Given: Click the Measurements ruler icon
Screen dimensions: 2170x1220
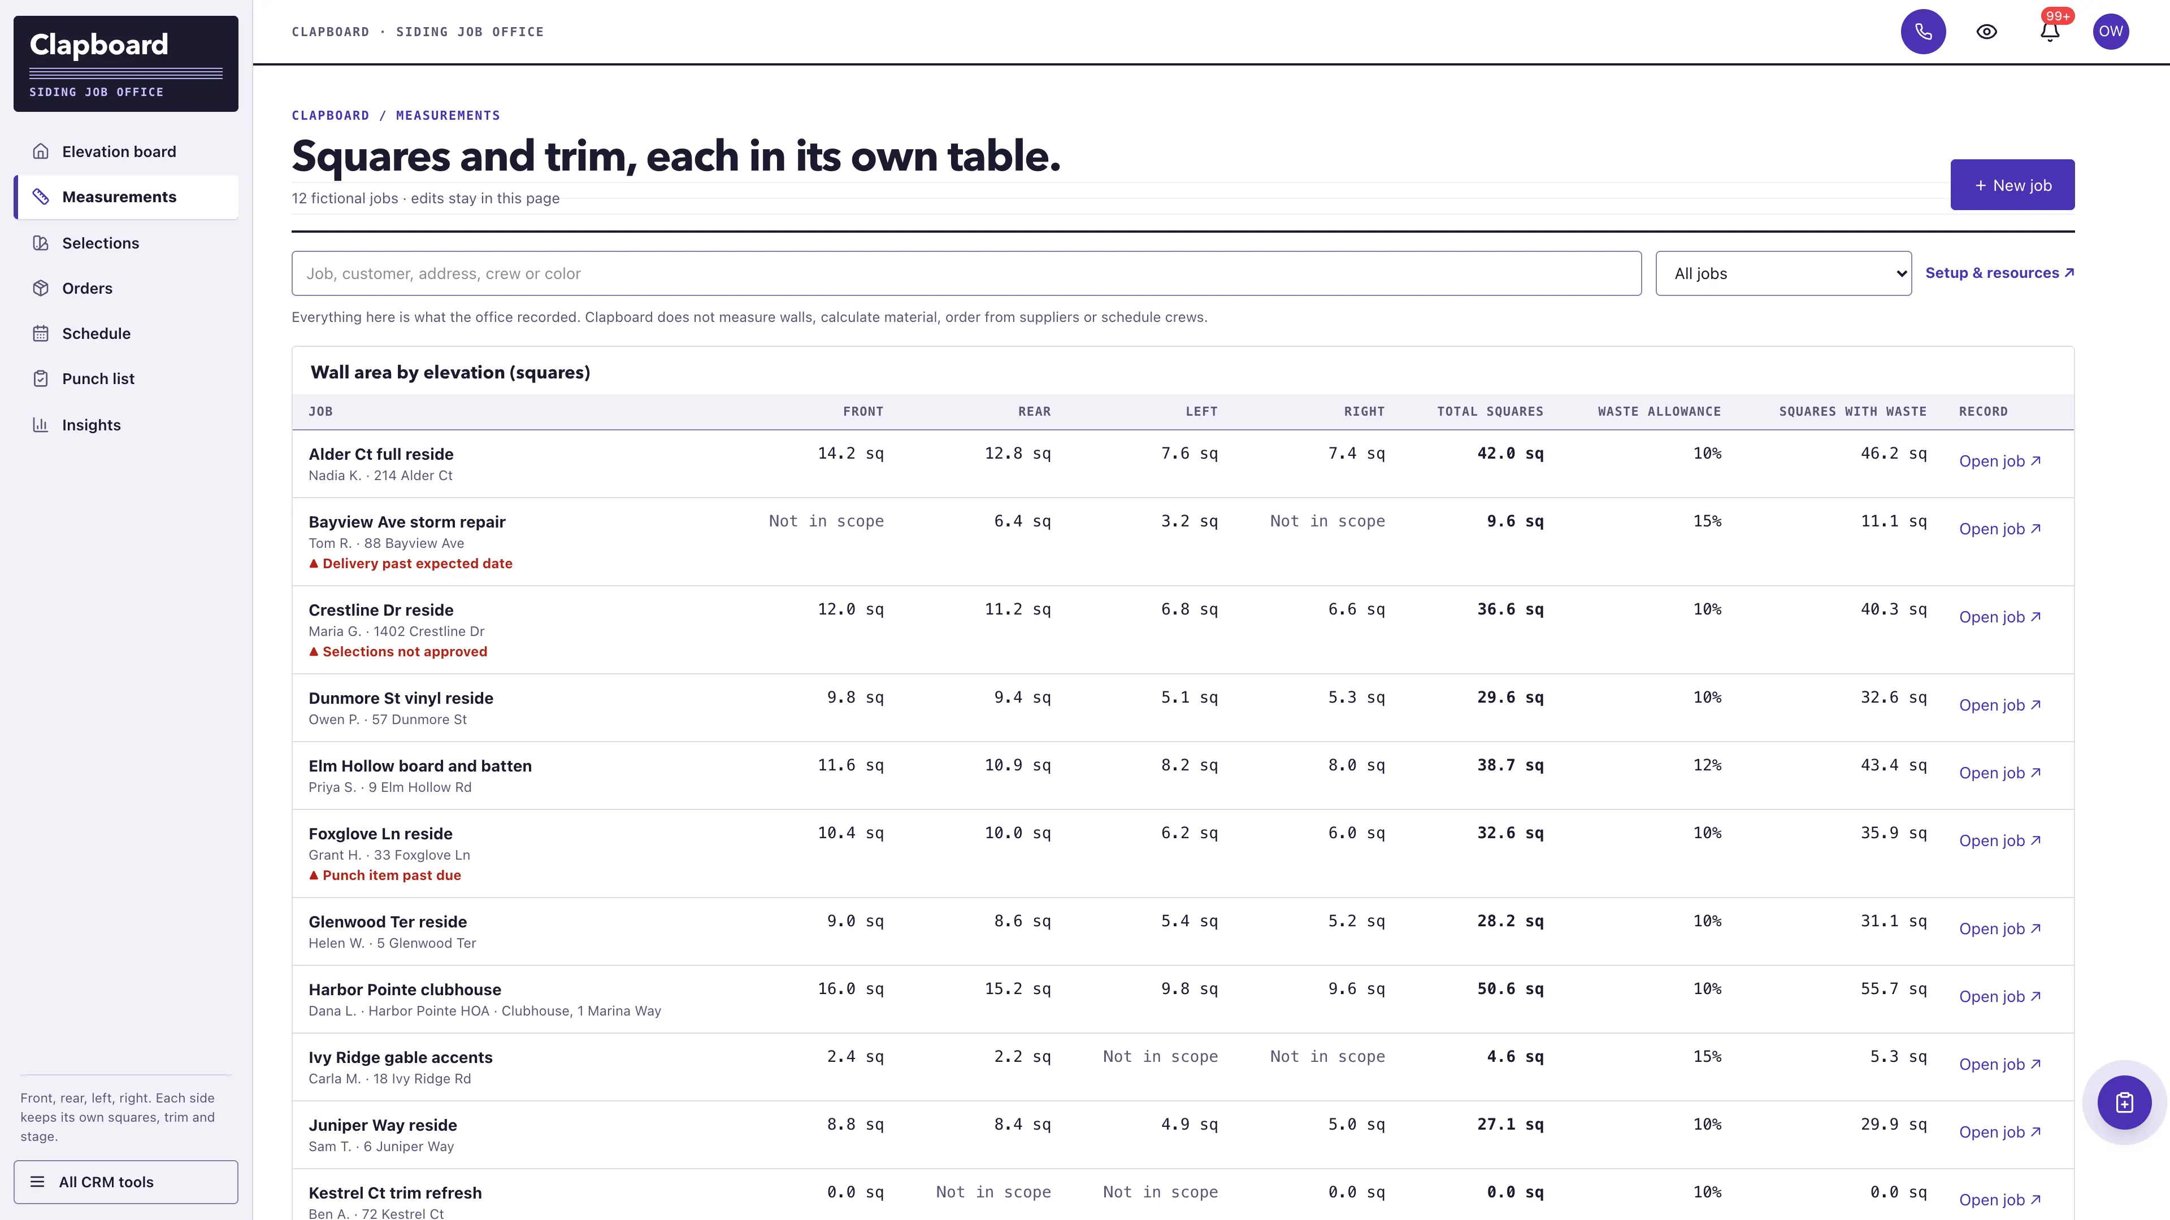Looking at the screenshot, I should pos(41,197).
